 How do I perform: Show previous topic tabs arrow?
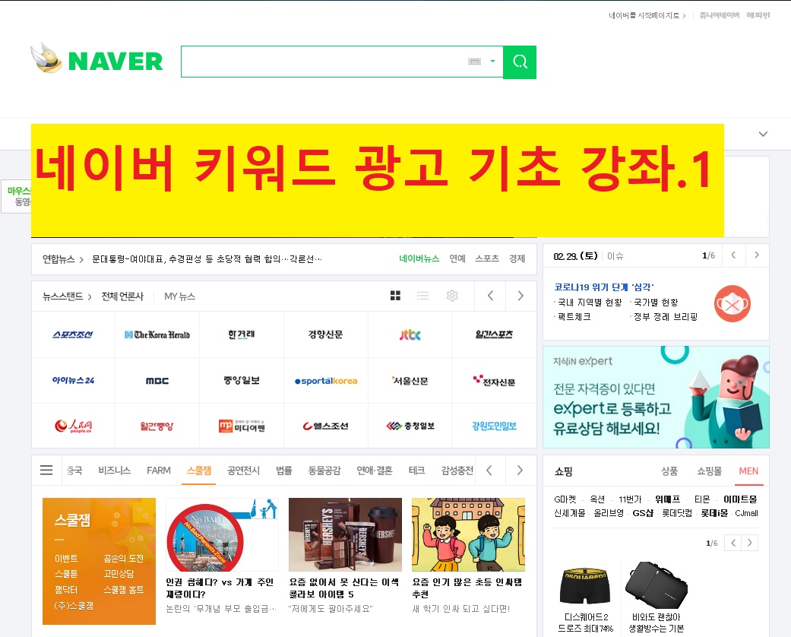coord(489,471)
